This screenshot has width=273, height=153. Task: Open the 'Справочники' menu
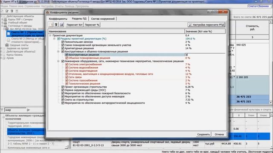(32, 6)
